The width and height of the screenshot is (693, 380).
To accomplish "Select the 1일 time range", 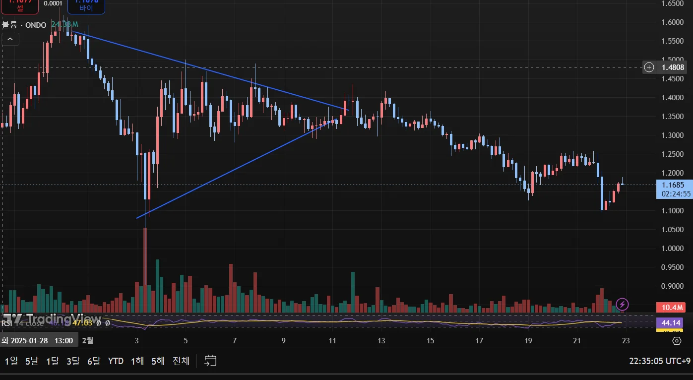I will point(11,361).
